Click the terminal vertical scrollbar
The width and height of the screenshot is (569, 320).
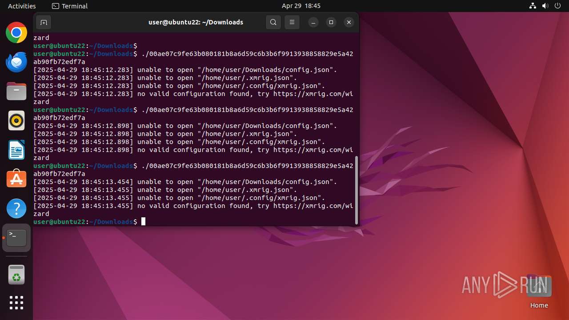(x=357, y=190)
